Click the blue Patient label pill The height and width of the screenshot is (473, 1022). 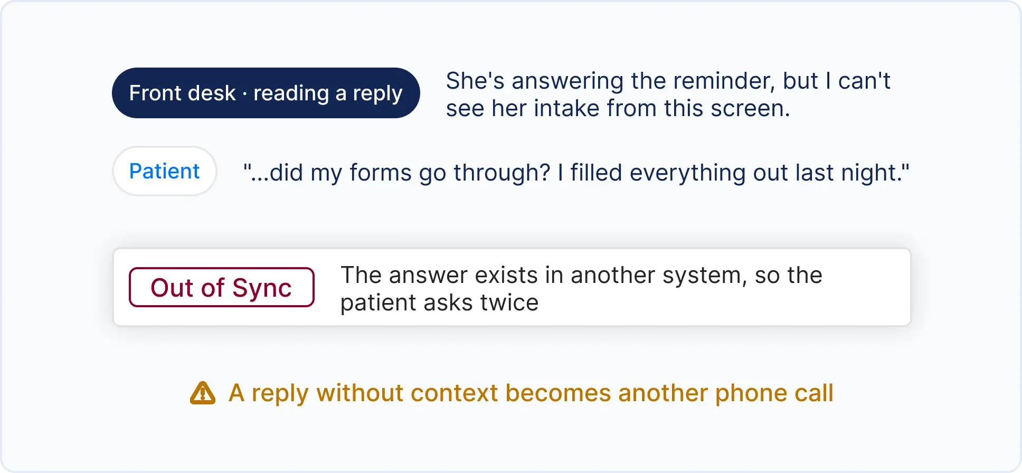point(164,171)
